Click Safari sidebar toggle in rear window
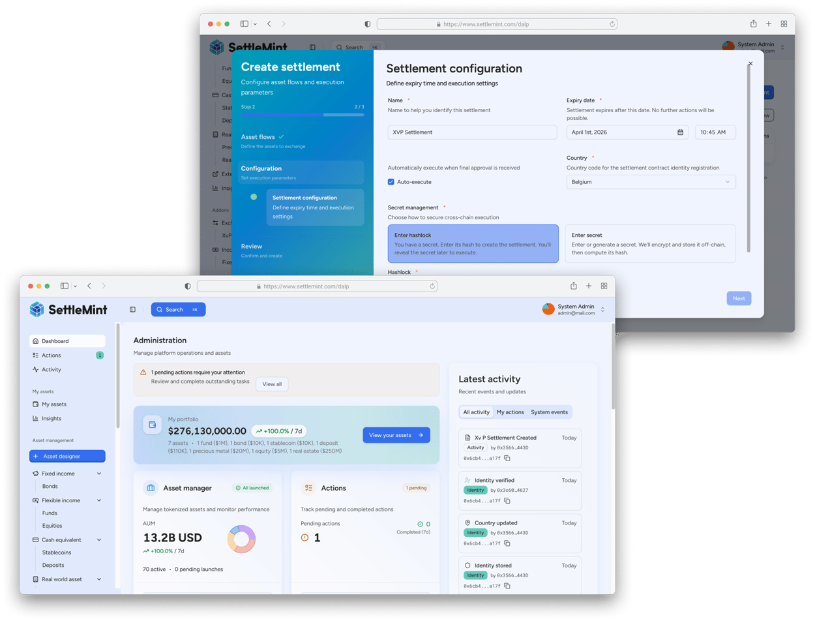Viewport: 815px width, 621px height. tap(244, 23)
